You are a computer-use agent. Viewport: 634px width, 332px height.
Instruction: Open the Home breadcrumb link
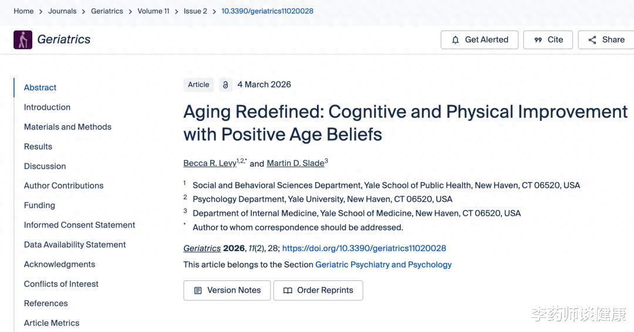[x=23, y=11]
